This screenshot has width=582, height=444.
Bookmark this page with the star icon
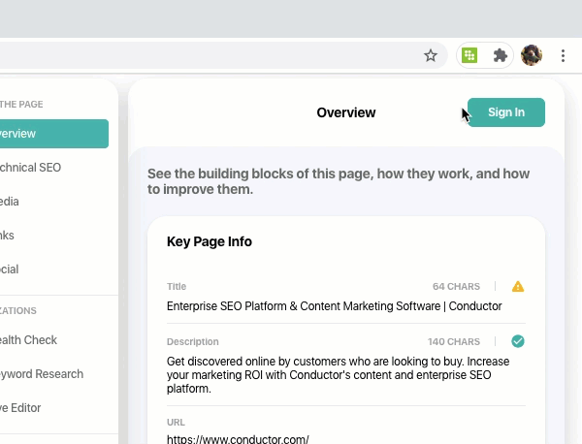(431, 55)
